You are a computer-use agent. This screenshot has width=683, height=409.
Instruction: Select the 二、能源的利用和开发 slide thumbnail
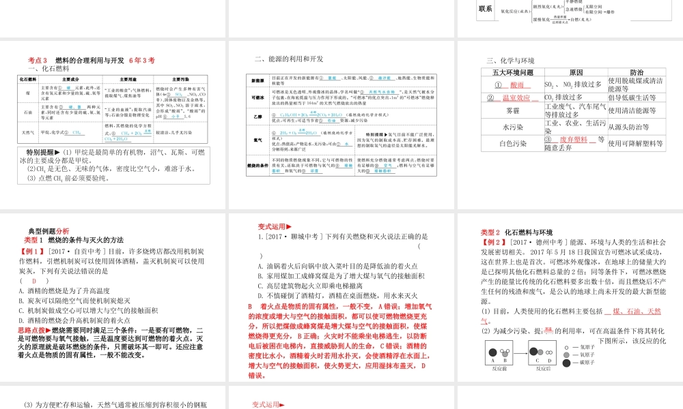pos(341,125)
